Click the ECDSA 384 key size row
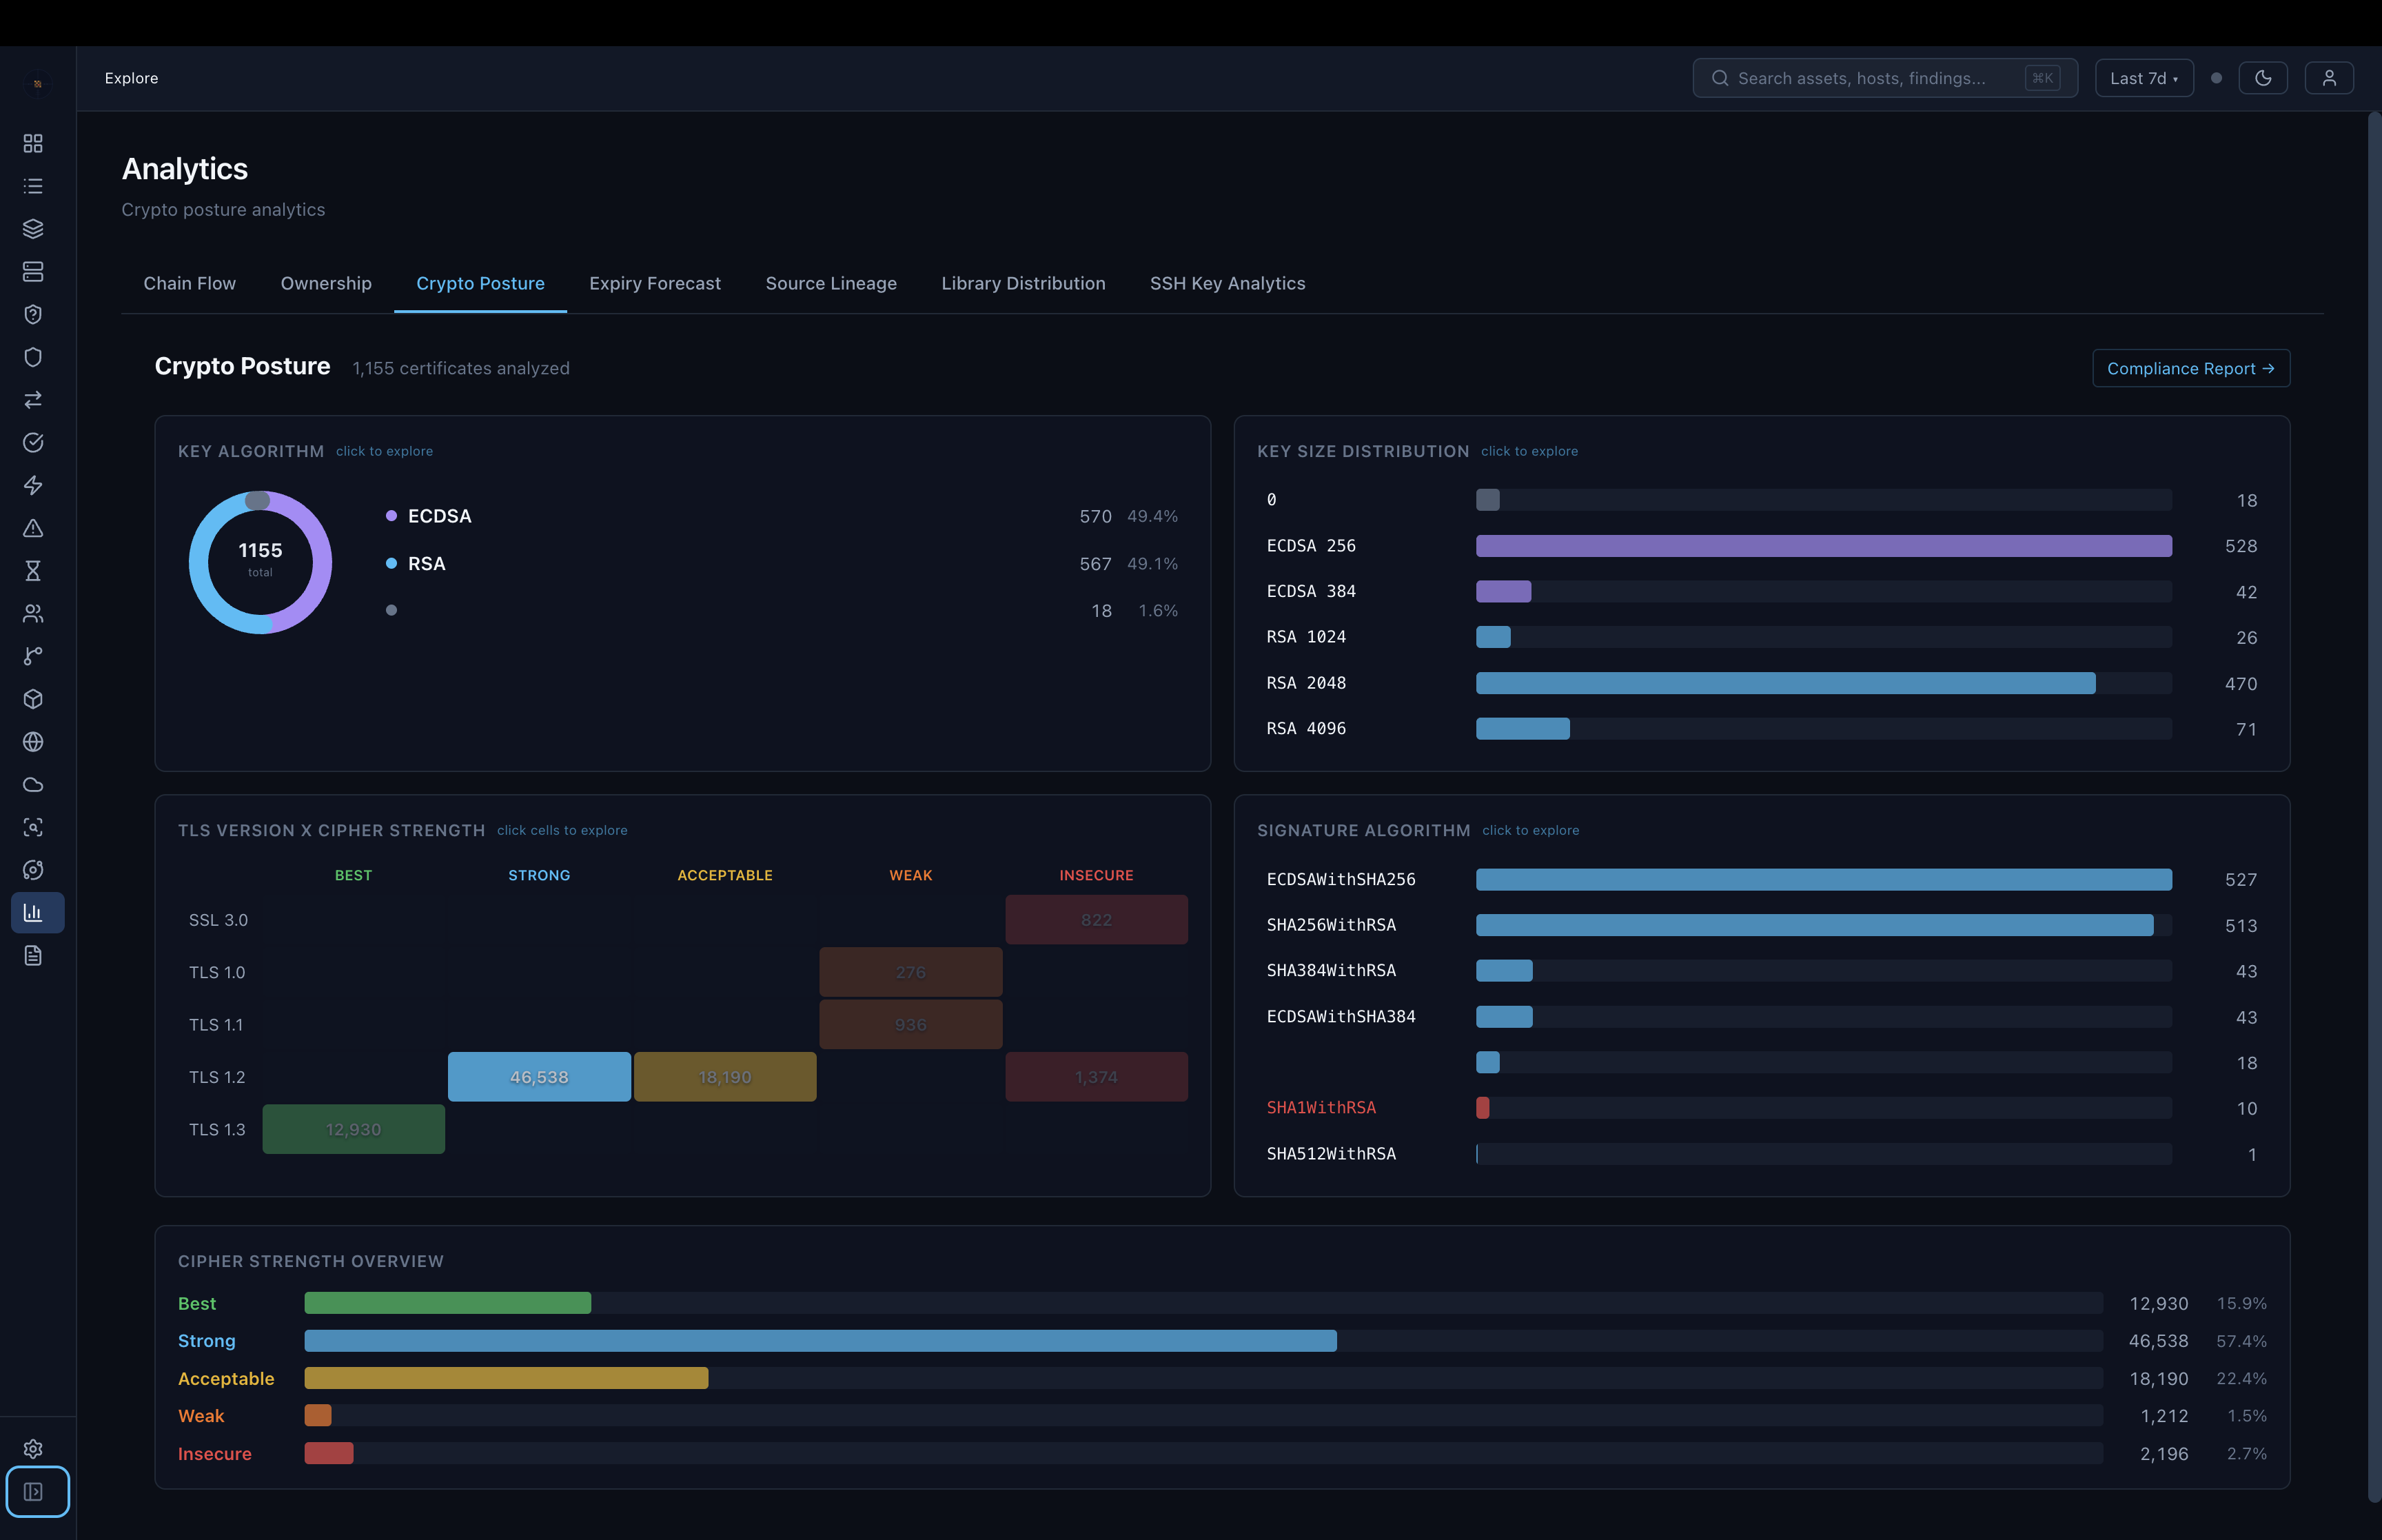 click(1761, 591)
